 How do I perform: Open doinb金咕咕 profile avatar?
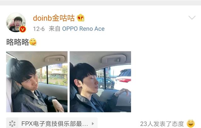pos(16,22)
